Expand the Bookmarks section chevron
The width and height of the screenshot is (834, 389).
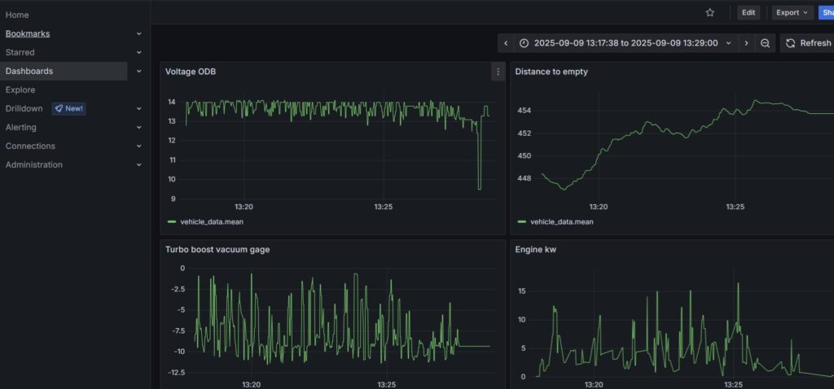(139, 34)
